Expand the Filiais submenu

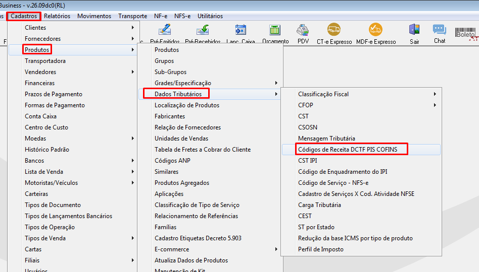click(x=73, y=260)
